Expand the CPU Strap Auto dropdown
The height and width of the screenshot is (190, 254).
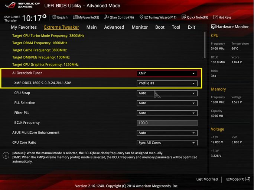pos(167,93)
